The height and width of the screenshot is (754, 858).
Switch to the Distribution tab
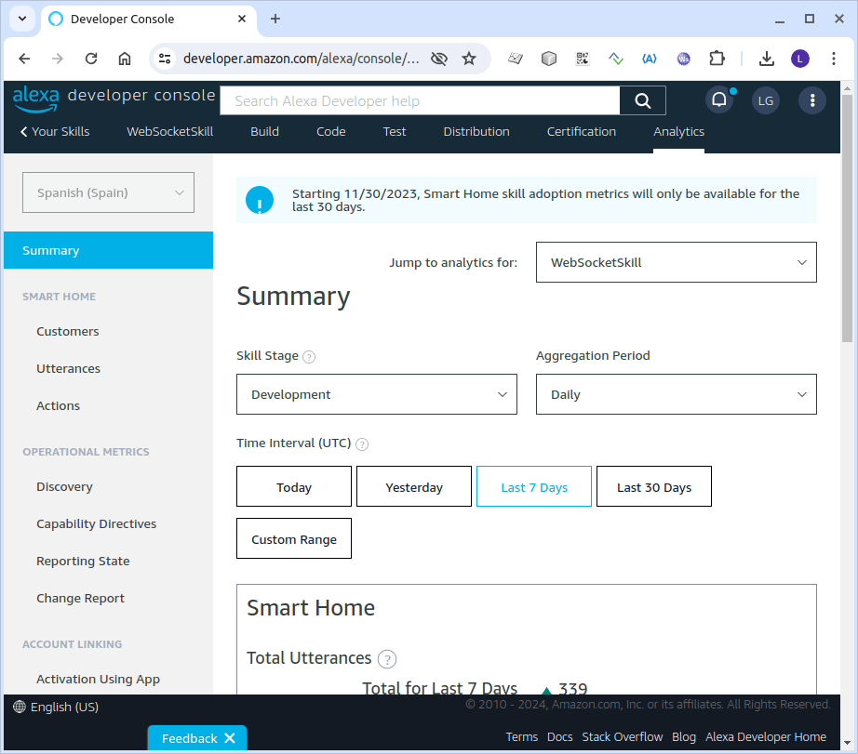click(476, 132)
